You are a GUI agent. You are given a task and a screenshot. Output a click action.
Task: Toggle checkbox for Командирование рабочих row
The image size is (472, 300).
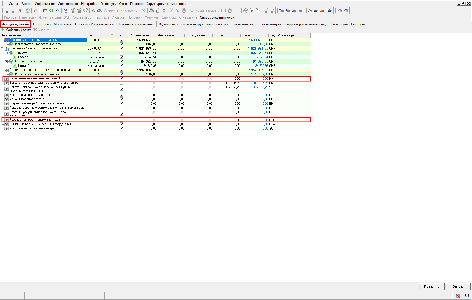pyautogui.click(x=122, y=99)
